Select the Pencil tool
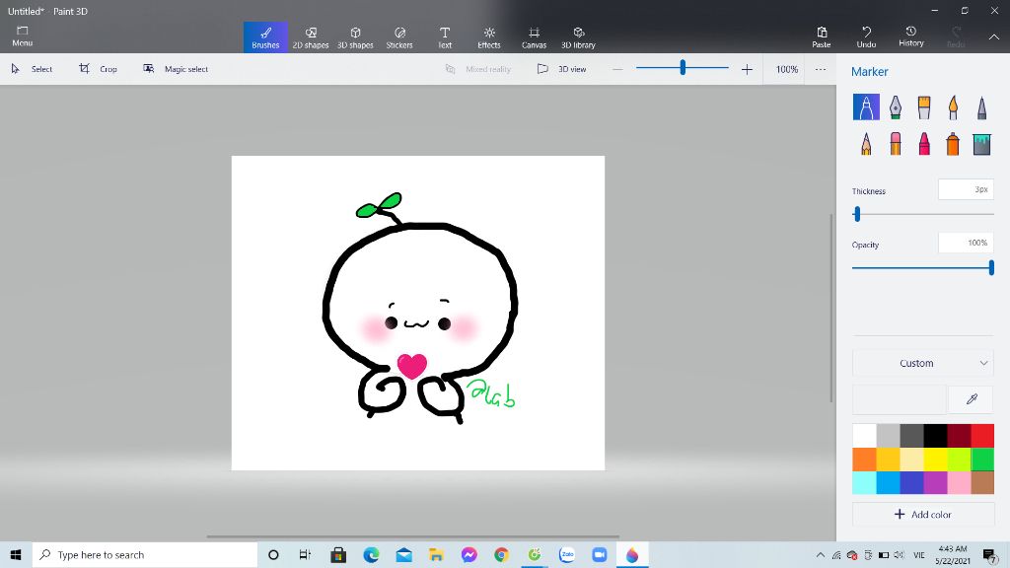 click(866, 144)
